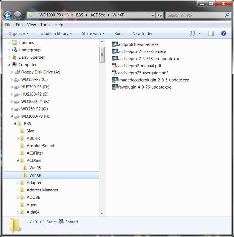Click the Floppy Disk Drive (A:) icon
This screenshot has width=234, height=237.
tap(17, 72)
